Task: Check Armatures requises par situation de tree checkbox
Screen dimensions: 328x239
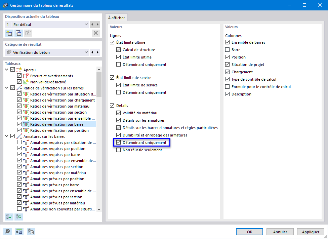Action: point(19,142)
